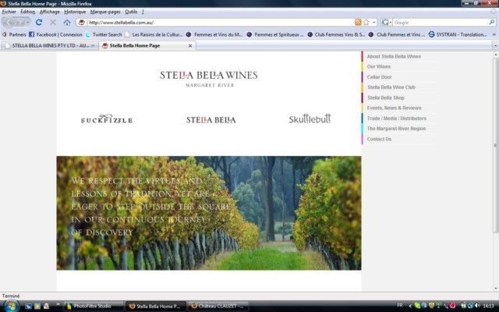Open the Fichier menu
The width and height of the screenshot is (499, 312).
pyautogui.click(x=9, y=12)
